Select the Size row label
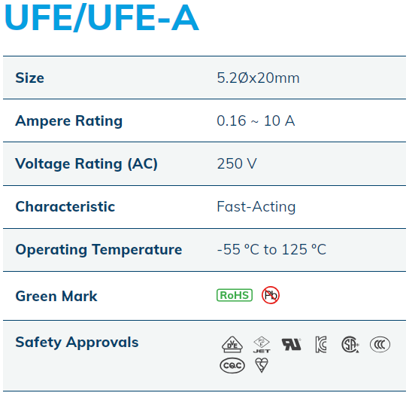This screenshot has width=409, height=396. (x=30, y=78)
